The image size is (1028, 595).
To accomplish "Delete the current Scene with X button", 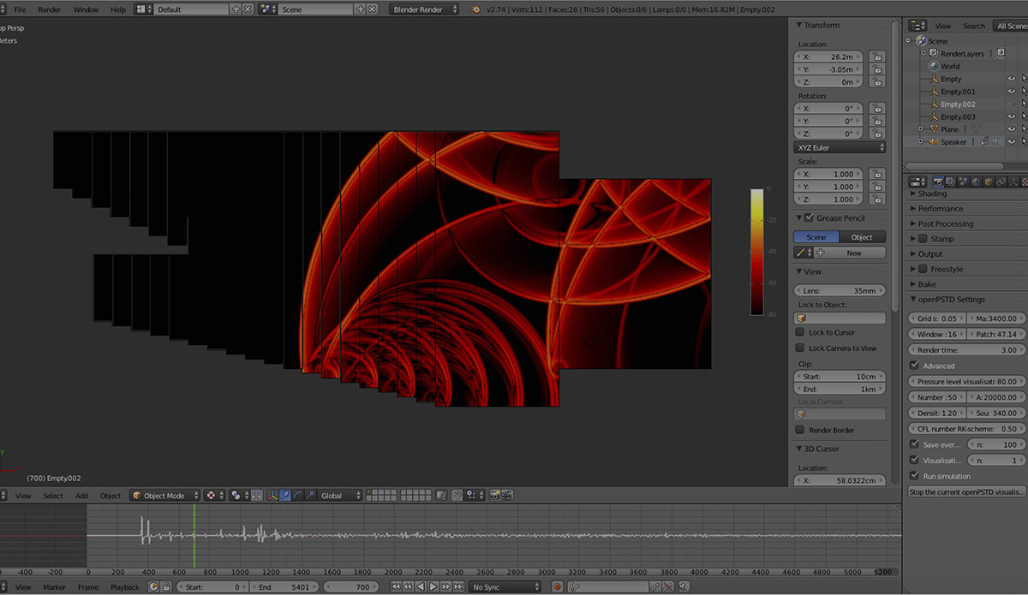I will (x=373, y=9).
